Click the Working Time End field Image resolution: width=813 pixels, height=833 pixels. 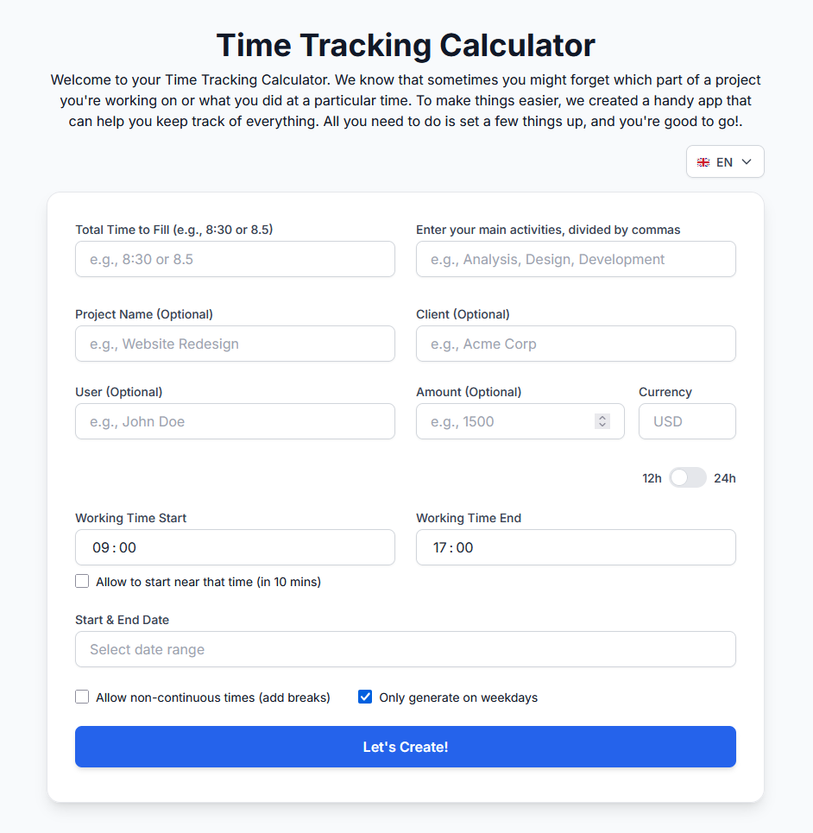[x=576, y=547]
